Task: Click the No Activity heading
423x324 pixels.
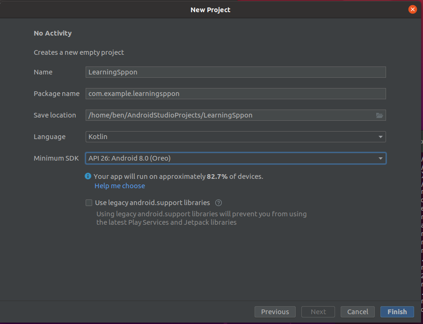Action: [x=52, y=33]
